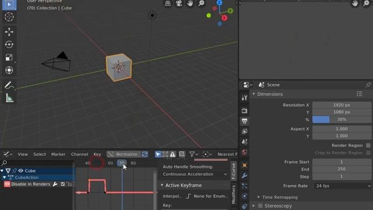Screen dimensions: 373x210
Task: Expand the Stereoscopy panel
Action: 254,206
